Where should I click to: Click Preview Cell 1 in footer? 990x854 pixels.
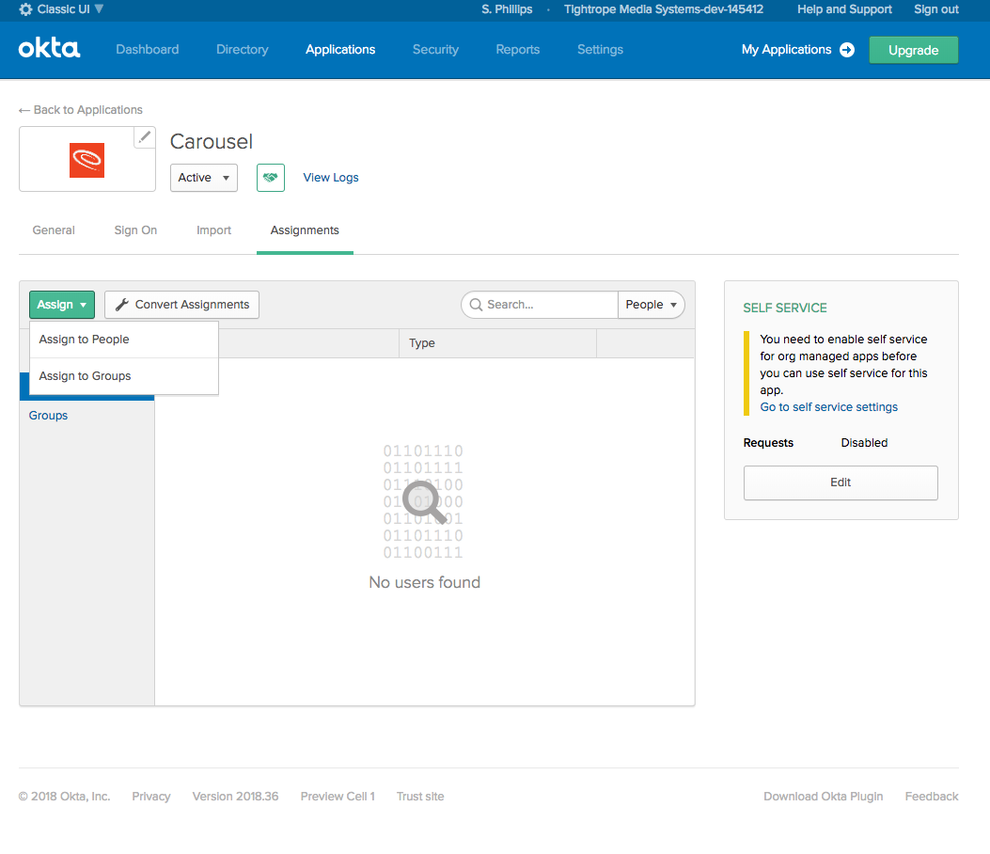338,796
